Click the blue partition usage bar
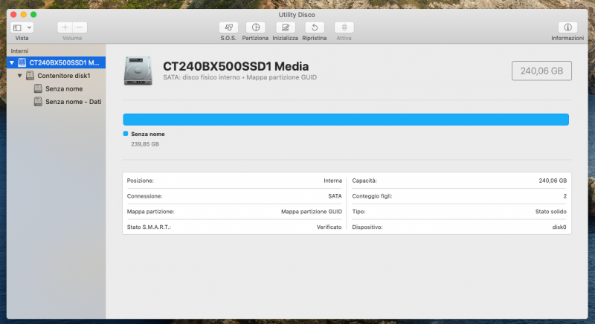Screen dimensions: 595x324 tap(346, 120)
